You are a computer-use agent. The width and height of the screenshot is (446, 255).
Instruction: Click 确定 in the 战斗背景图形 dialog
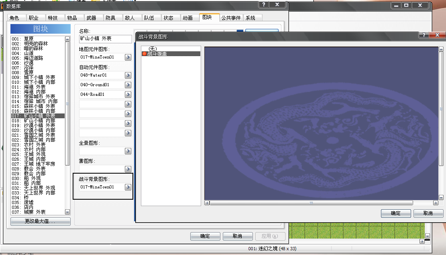396,213
